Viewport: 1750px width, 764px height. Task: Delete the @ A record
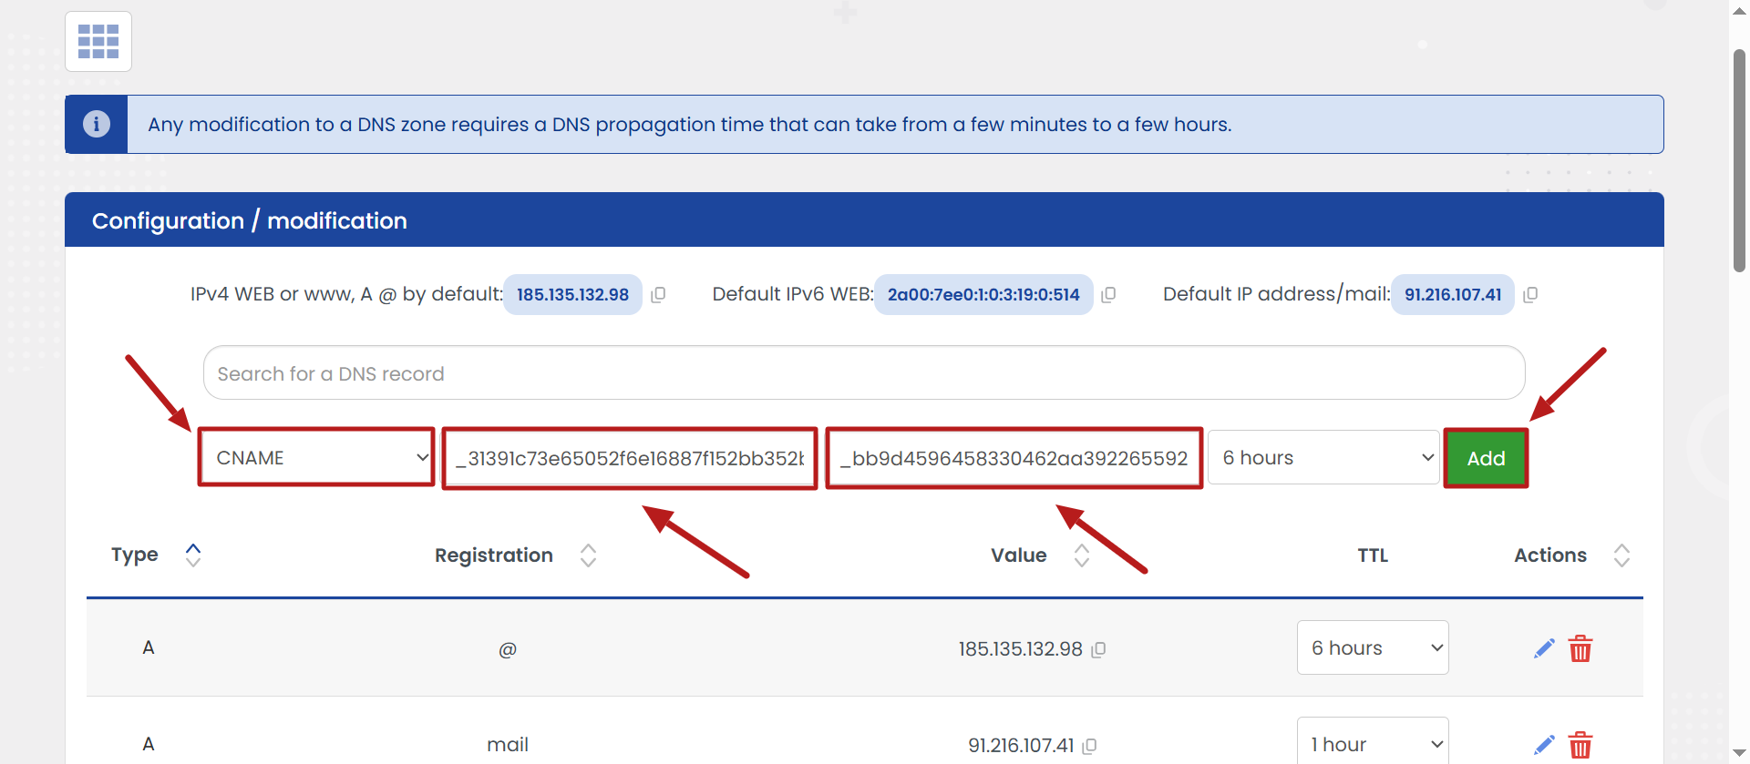coord(1580,648)
